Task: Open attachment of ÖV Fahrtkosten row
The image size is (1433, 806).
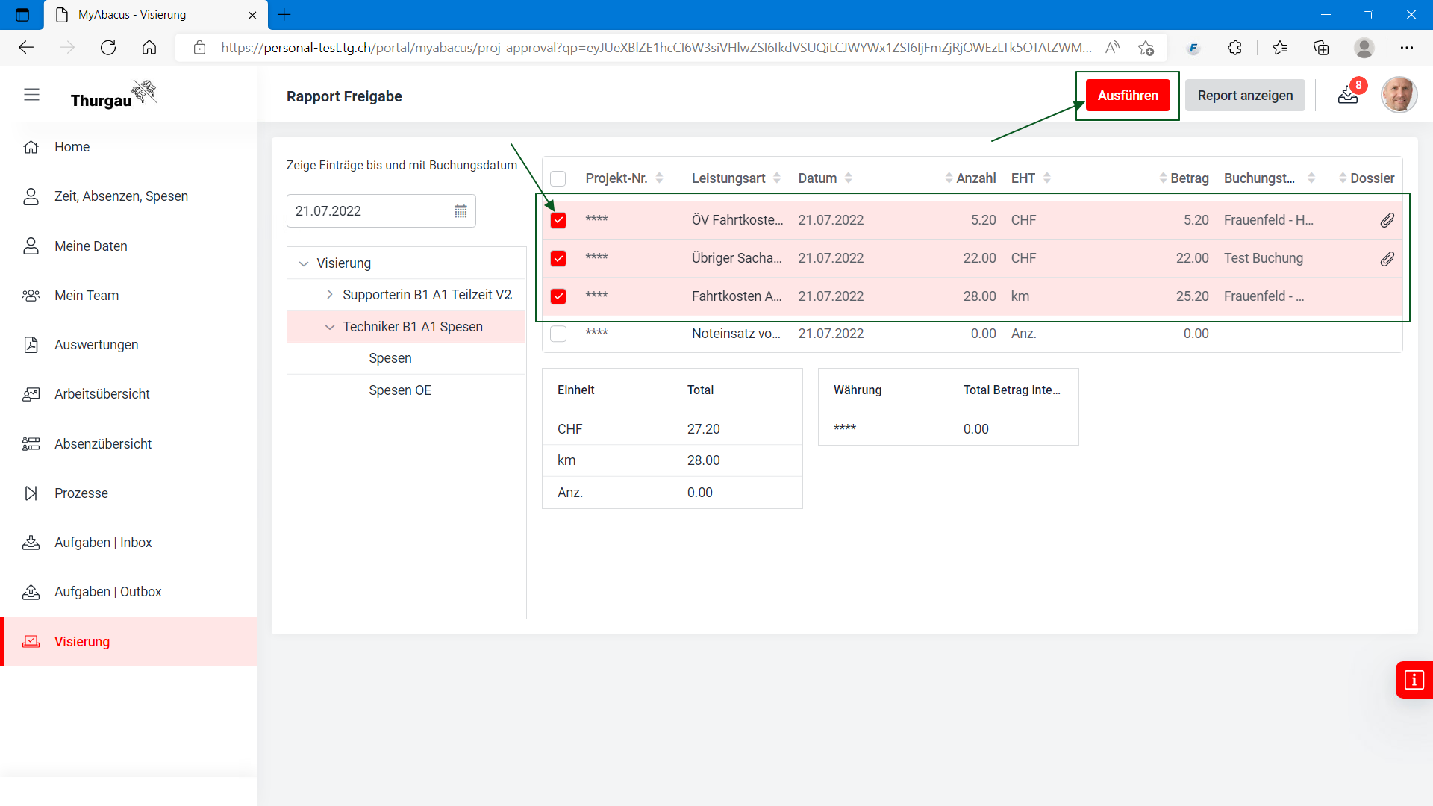Action: [x=1387, y=220]
